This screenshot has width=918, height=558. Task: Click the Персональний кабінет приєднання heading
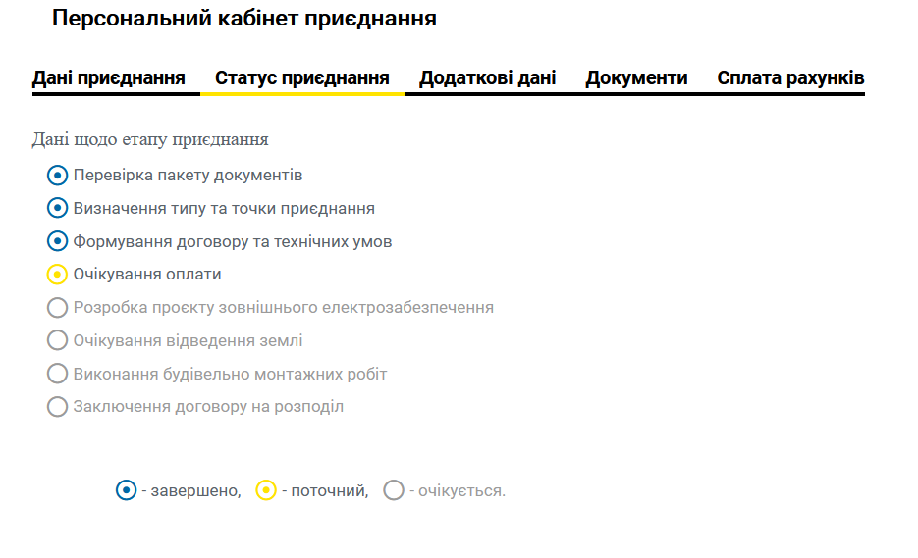point(244,18)
